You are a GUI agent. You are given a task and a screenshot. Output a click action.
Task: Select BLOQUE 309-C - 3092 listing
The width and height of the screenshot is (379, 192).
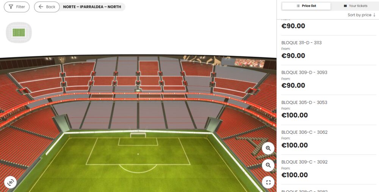click(x=329, y=170)
